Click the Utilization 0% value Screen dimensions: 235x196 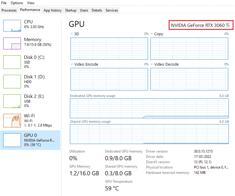pos(73,158)
